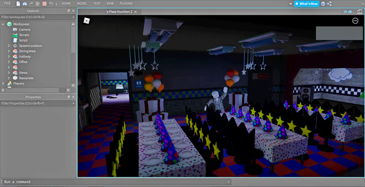Switch to the VIEW ribbon tab
Screen dimensions: 365x187
click(x=110, y=4)
